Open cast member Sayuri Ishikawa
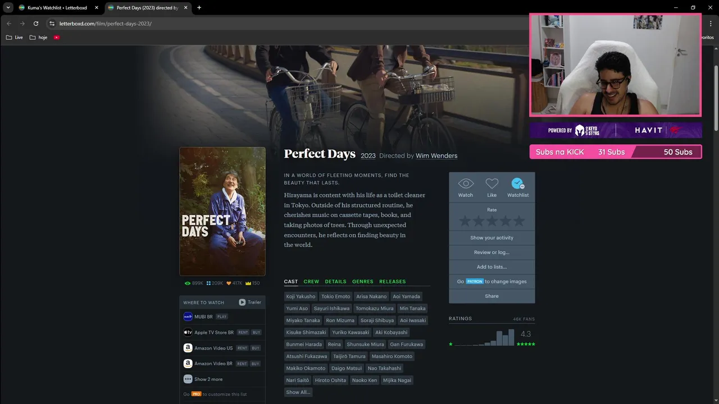This screenshot has width=719, height=404. pos(332,309)
